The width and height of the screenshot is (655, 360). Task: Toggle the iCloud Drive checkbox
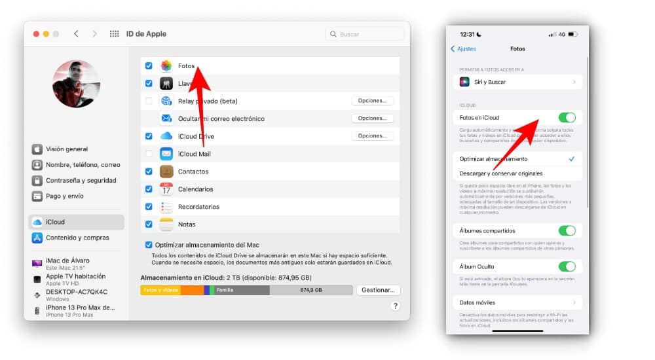point(149,136)
